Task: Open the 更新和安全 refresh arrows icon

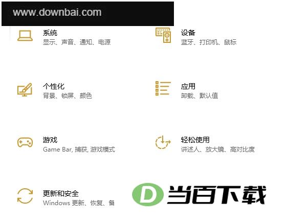Action: [x=25, y=196]
